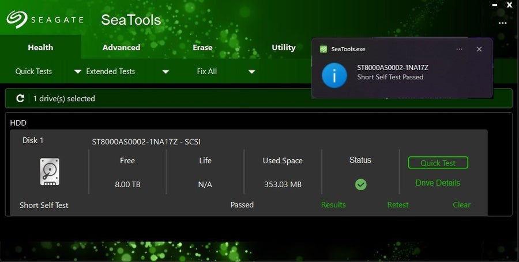This screenshot has width=519, height=262.
Task: Click the blue info icon in notification
Action: (334, 76)
